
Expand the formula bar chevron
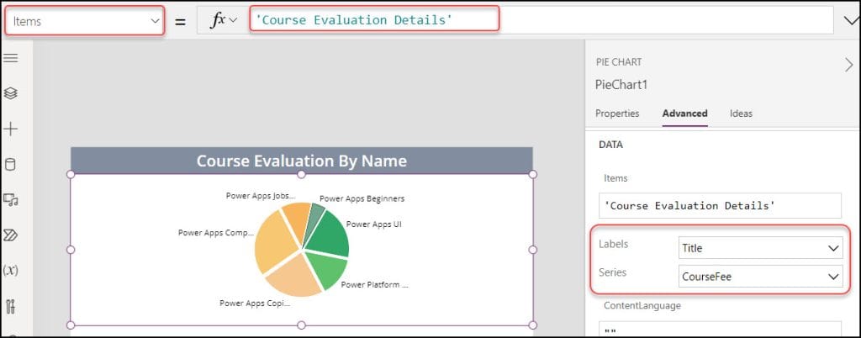849,21
